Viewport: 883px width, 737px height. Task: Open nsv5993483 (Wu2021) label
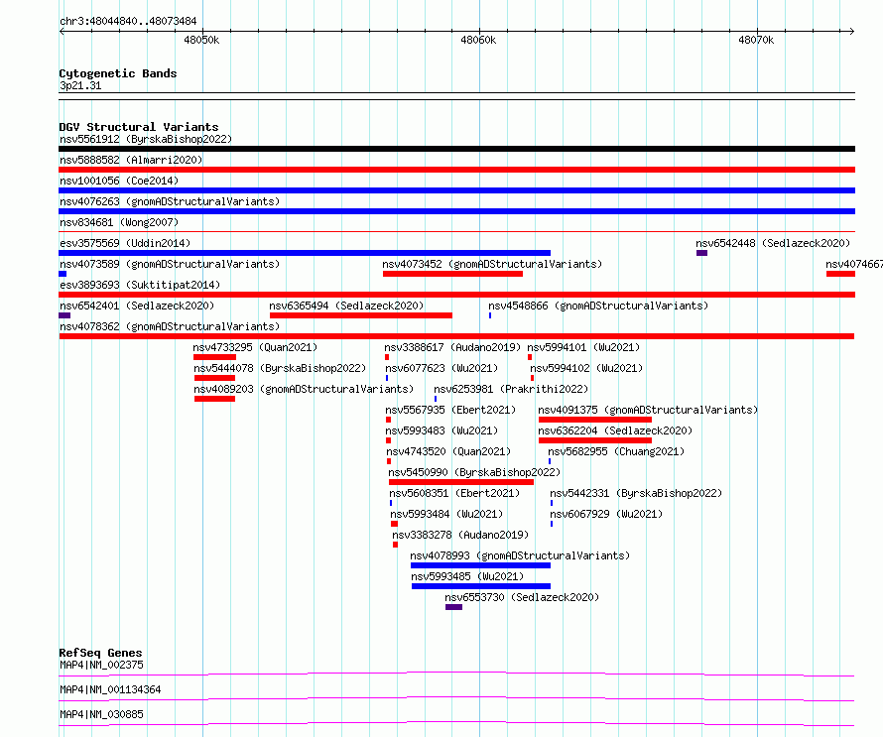tap(441, 430)
